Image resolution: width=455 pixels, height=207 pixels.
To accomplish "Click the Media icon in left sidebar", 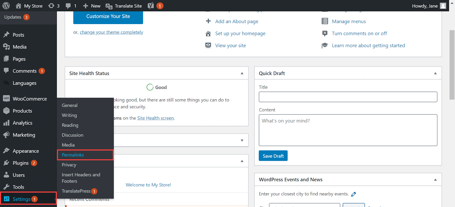I will click(x=6, y=47).
